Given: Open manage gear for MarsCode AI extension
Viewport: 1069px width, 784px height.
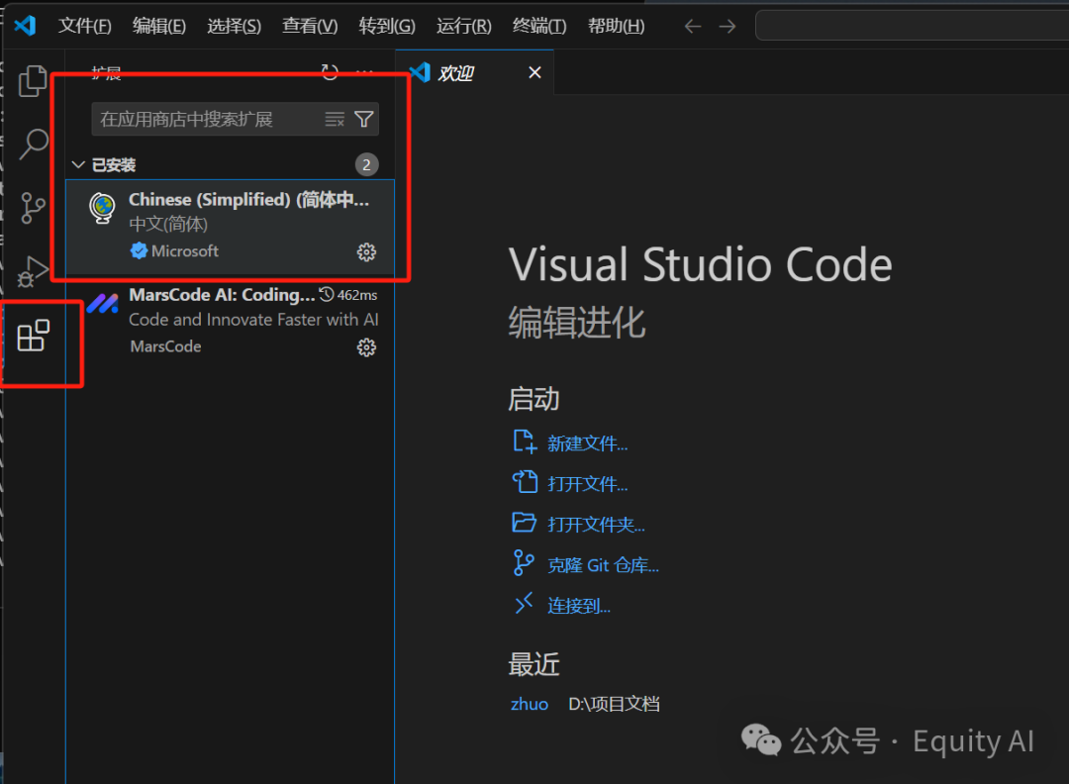Looking at the screenshot, I should [x=366, y=347].
